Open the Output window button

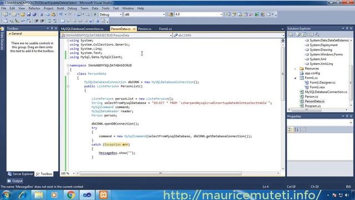(x=15, y=181)
